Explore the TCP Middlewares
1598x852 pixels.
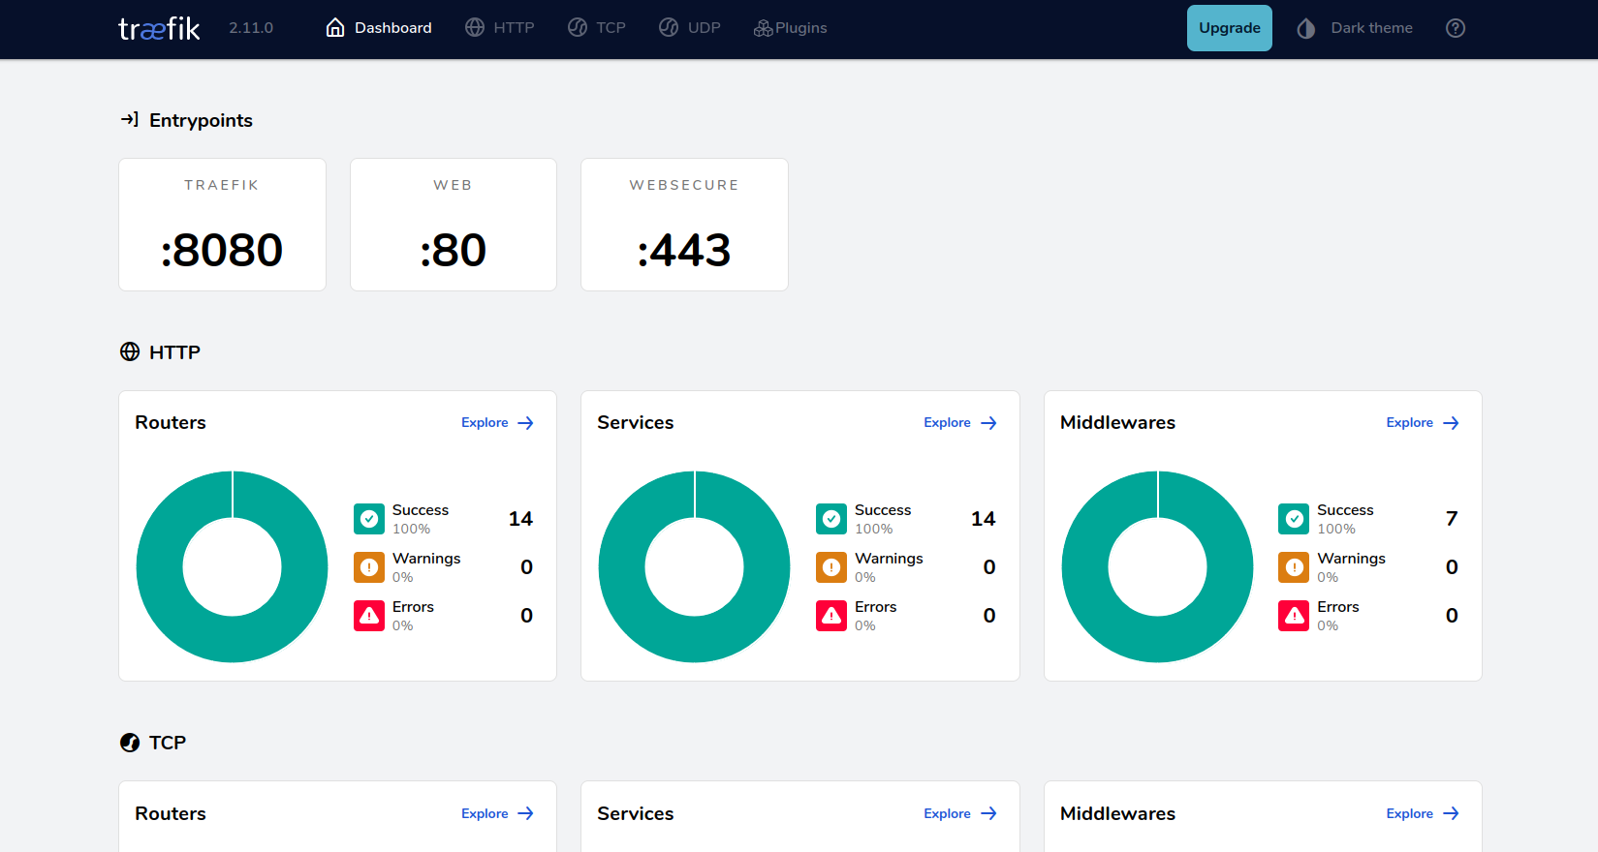[x=1423, y=813]
